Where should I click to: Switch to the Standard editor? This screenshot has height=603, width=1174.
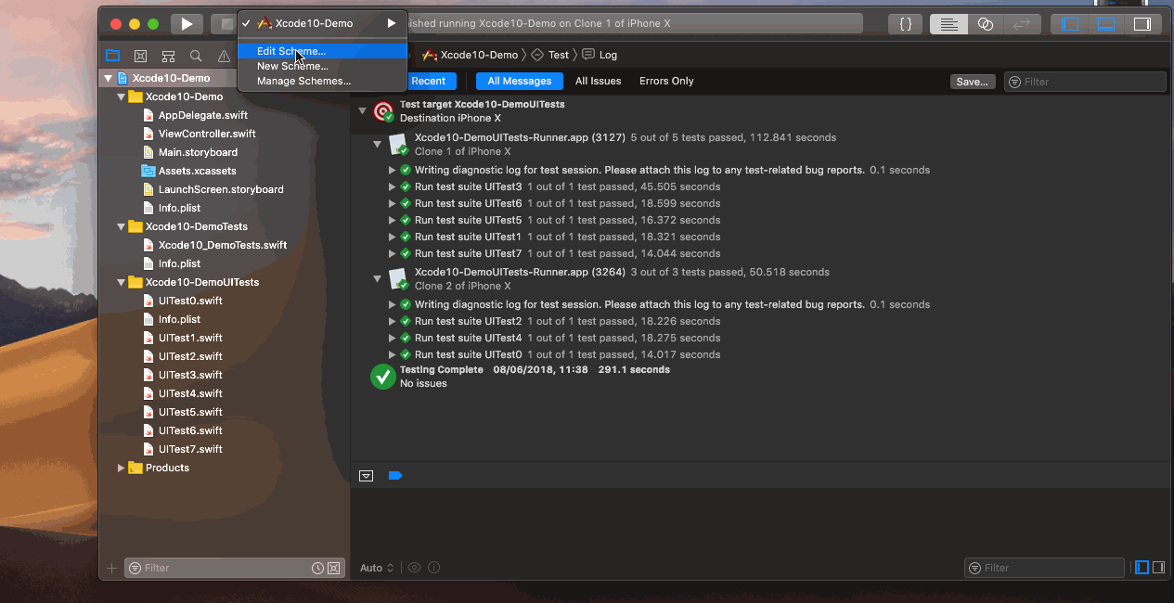pyautogui.click(x=948, y=24)
